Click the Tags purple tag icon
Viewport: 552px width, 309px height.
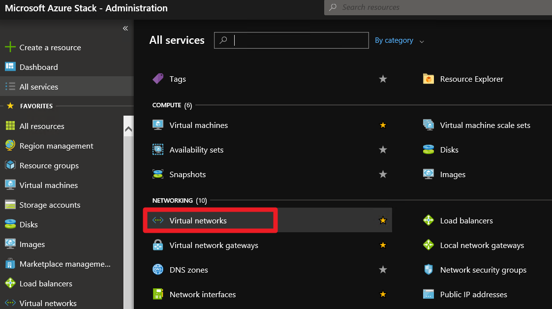(x=158, y=79)
